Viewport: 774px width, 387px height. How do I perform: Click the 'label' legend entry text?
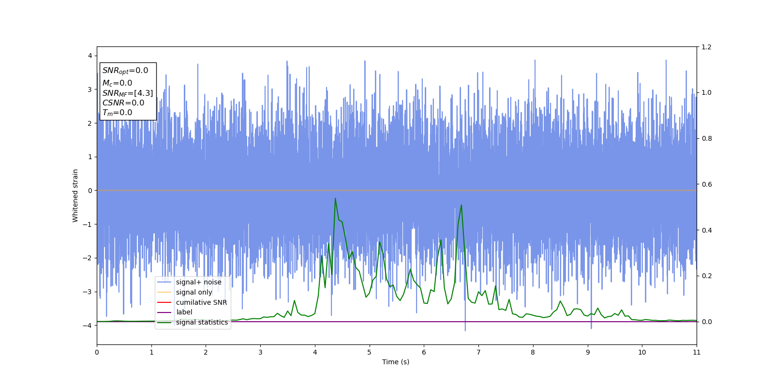(x=184, y=312)
